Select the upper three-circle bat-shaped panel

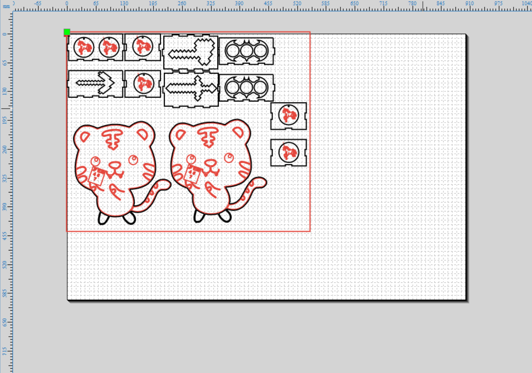pos(246,51)
